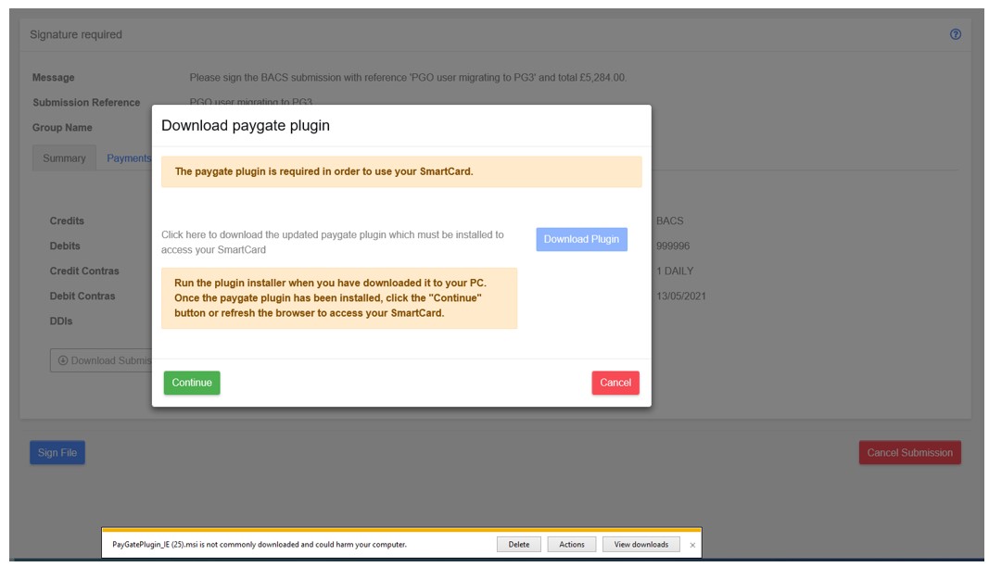Image resolution: width=989 pixels, height=567 pixels.
Task: Switch to the Summary tab
Action: point(64,158)
